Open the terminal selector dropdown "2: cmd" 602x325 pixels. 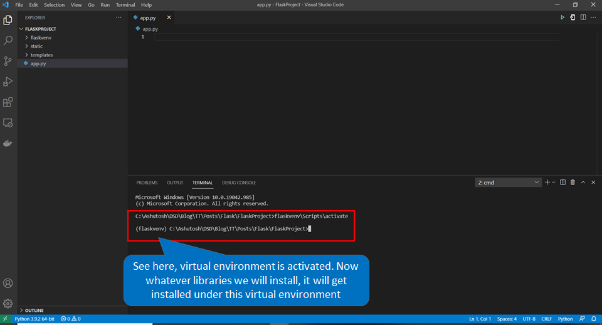click(x=508, y=183)
